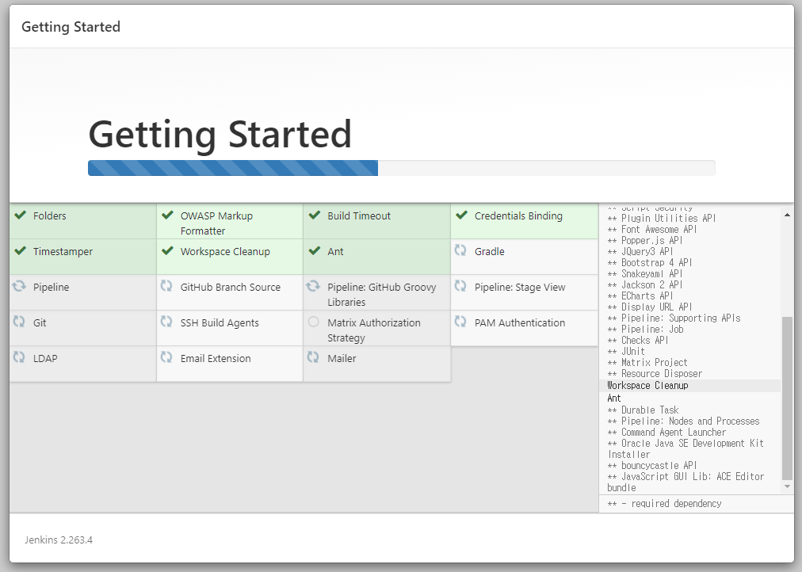Select the Build Timeout label
Viewport: 802px width, 572px height.
click(x=359, y=215)
